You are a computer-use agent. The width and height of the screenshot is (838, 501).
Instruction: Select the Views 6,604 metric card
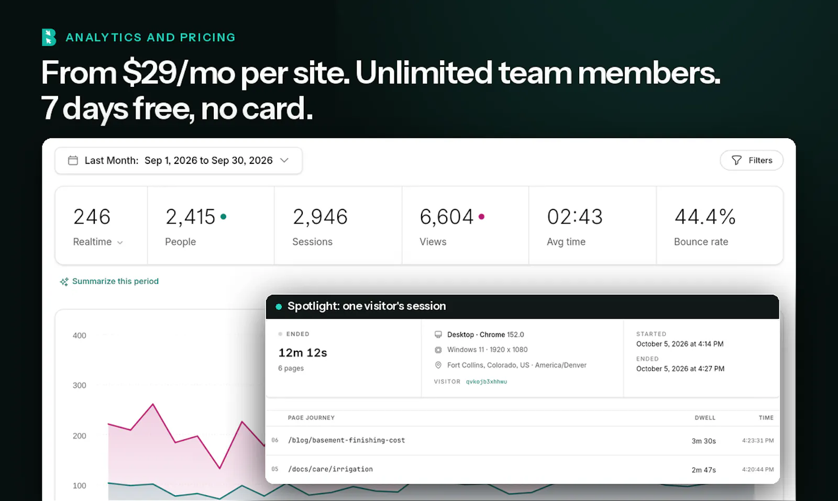pyautogui.click(x=465, y=226)
